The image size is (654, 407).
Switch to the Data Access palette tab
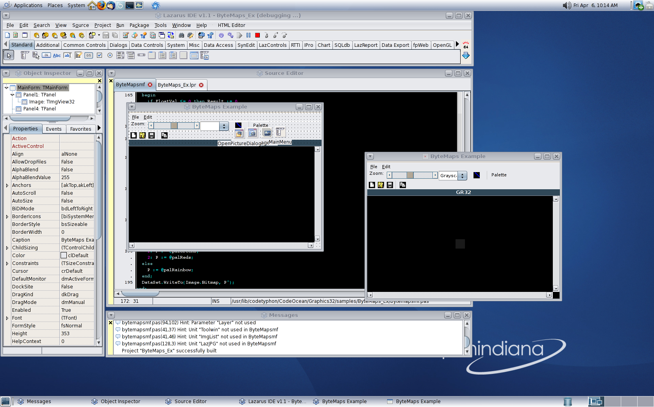218,45
